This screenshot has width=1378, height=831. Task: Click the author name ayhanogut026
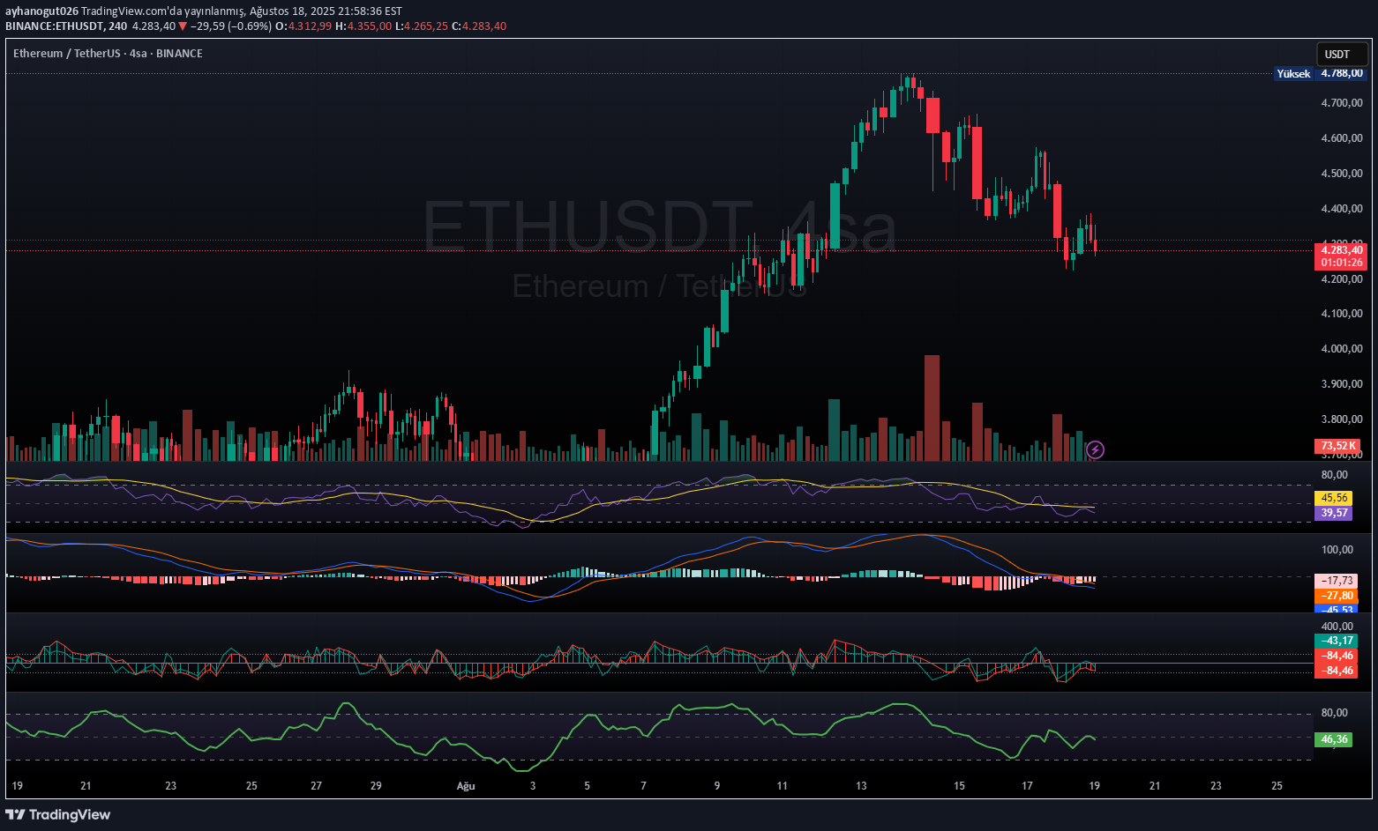(x=41, y=11)
